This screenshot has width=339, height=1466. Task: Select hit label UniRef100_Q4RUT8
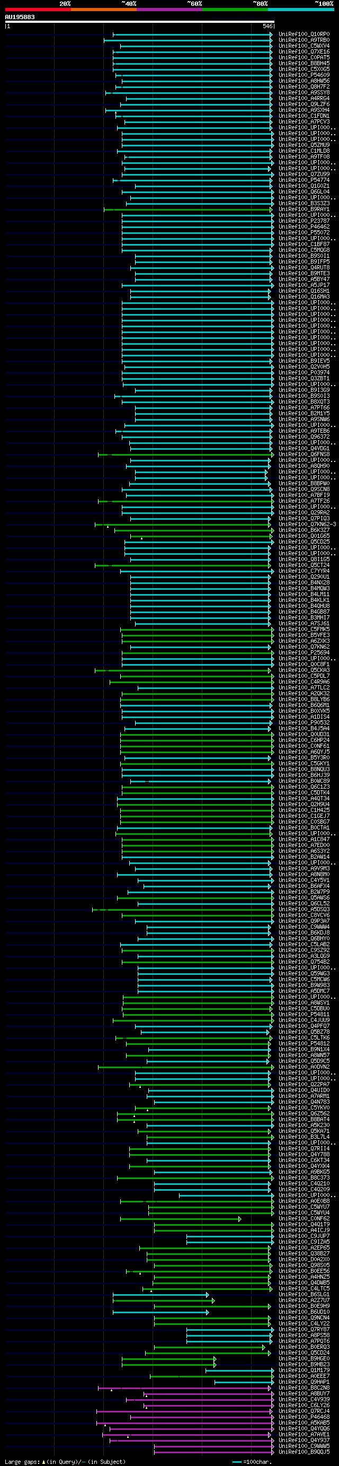[x=304, y=267]
